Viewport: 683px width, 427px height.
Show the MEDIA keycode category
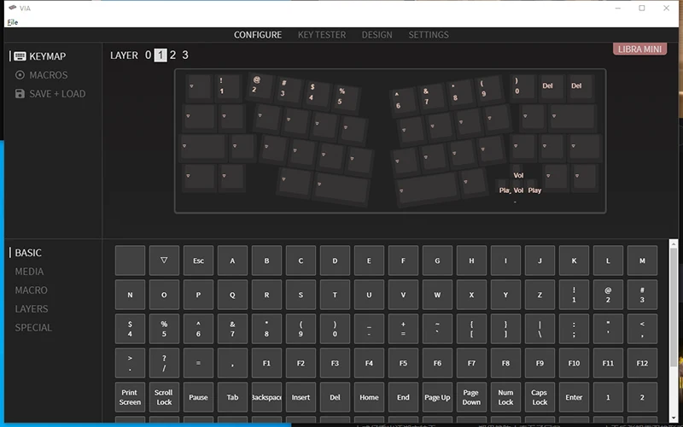coord(29,272)
